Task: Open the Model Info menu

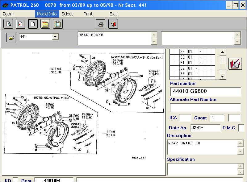Action: [x=47, y=14]
